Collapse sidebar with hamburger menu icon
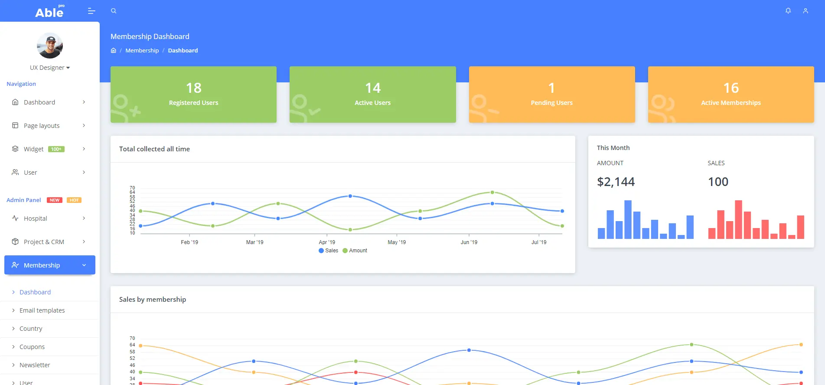Image resolution: width=825 pixels, height=385 pixels. [x=91, y=11]
